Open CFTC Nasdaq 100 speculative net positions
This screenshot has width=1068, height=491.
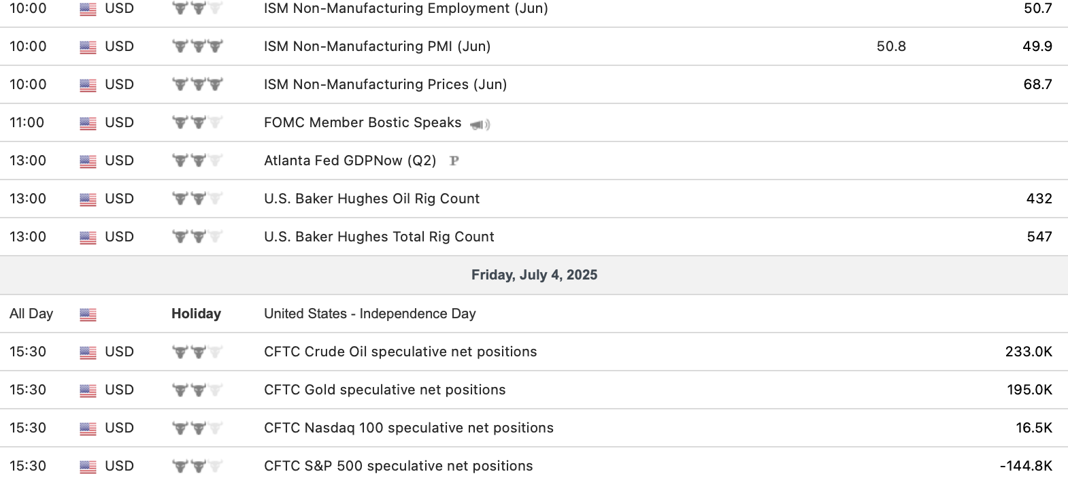(408, 428)
